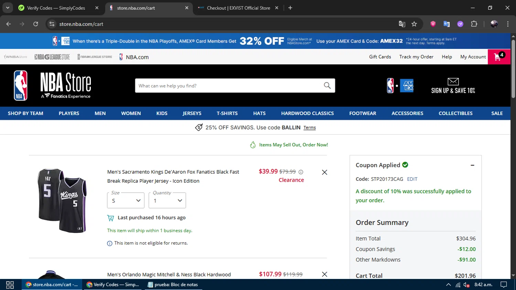
Task: Open My Account
Action: click(473, 57)
